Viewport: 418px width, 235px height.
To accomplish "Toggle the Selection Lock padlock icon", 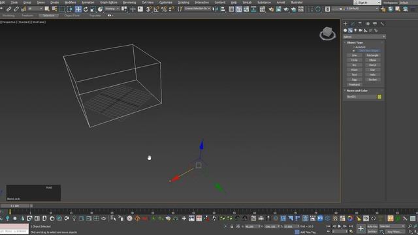I will click(232, 227).
